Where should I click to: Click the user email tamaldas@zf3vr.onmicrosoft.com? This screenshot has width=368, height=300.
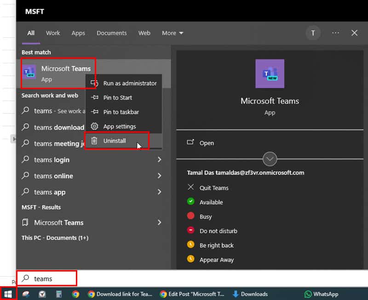tap(260, 173)
